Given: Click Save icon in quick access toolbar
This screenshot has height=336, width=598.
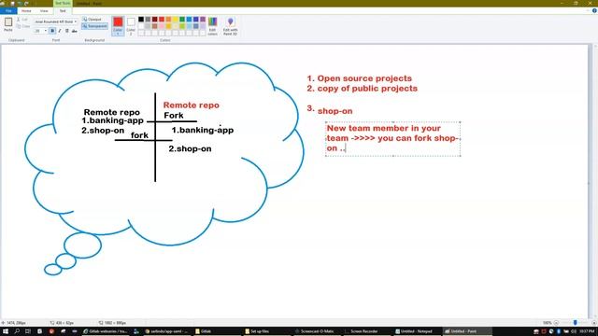Looking at the screenshot, I should pos(12,3).
